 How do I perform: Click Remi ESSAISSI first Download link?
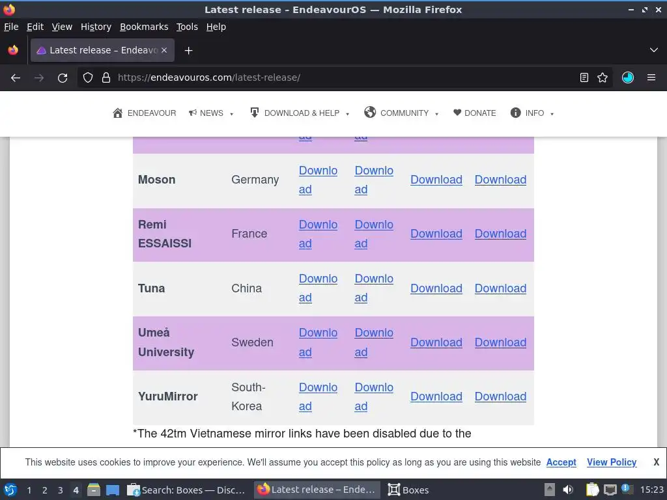pos(318,234)
